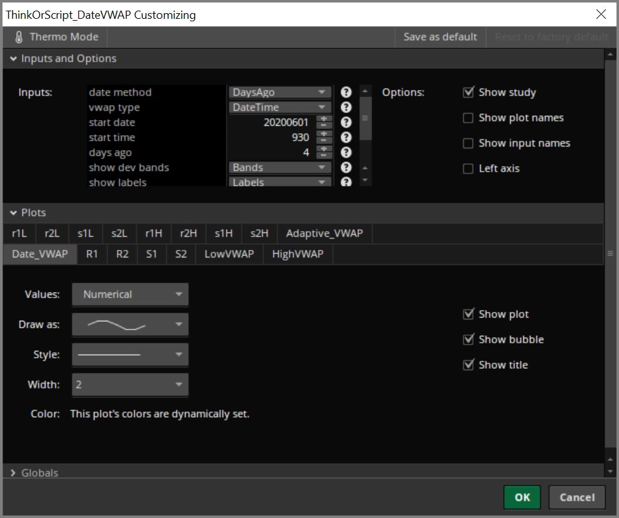
Task: Select the LowVWAP plot tab
Action: point(229,254)
